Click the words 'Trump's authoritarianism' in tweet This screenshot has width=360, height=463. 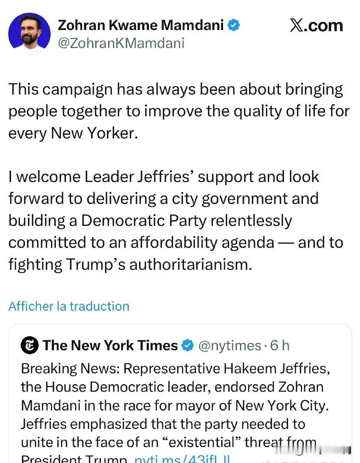click(x=159, y=265)
